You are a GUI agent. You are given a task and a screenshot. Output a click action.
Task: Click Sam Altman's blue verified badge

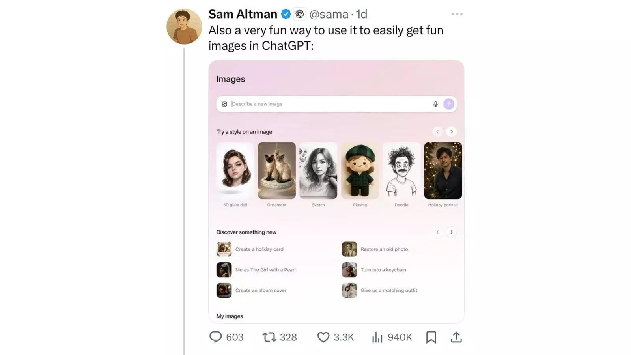[285, 14]
